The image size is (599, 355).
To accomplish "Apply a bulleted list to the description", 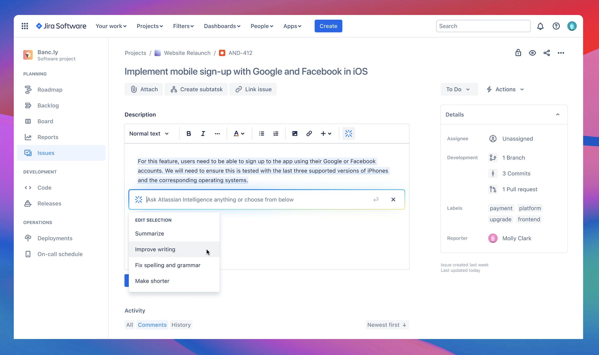I will (261, 133).
